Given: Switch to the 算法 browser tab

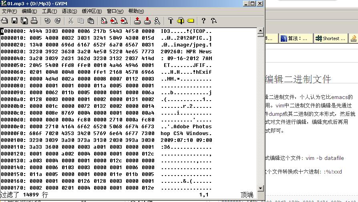Looking at the screenshot, I should [x=295, y=38].
